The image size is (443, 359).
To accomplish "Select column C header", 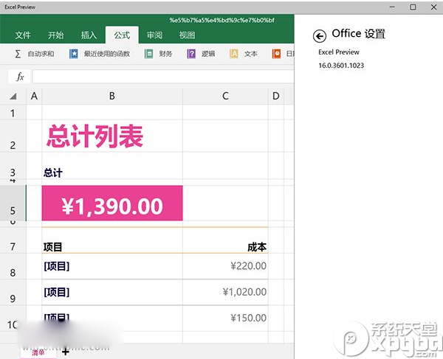I will point(225,96).
